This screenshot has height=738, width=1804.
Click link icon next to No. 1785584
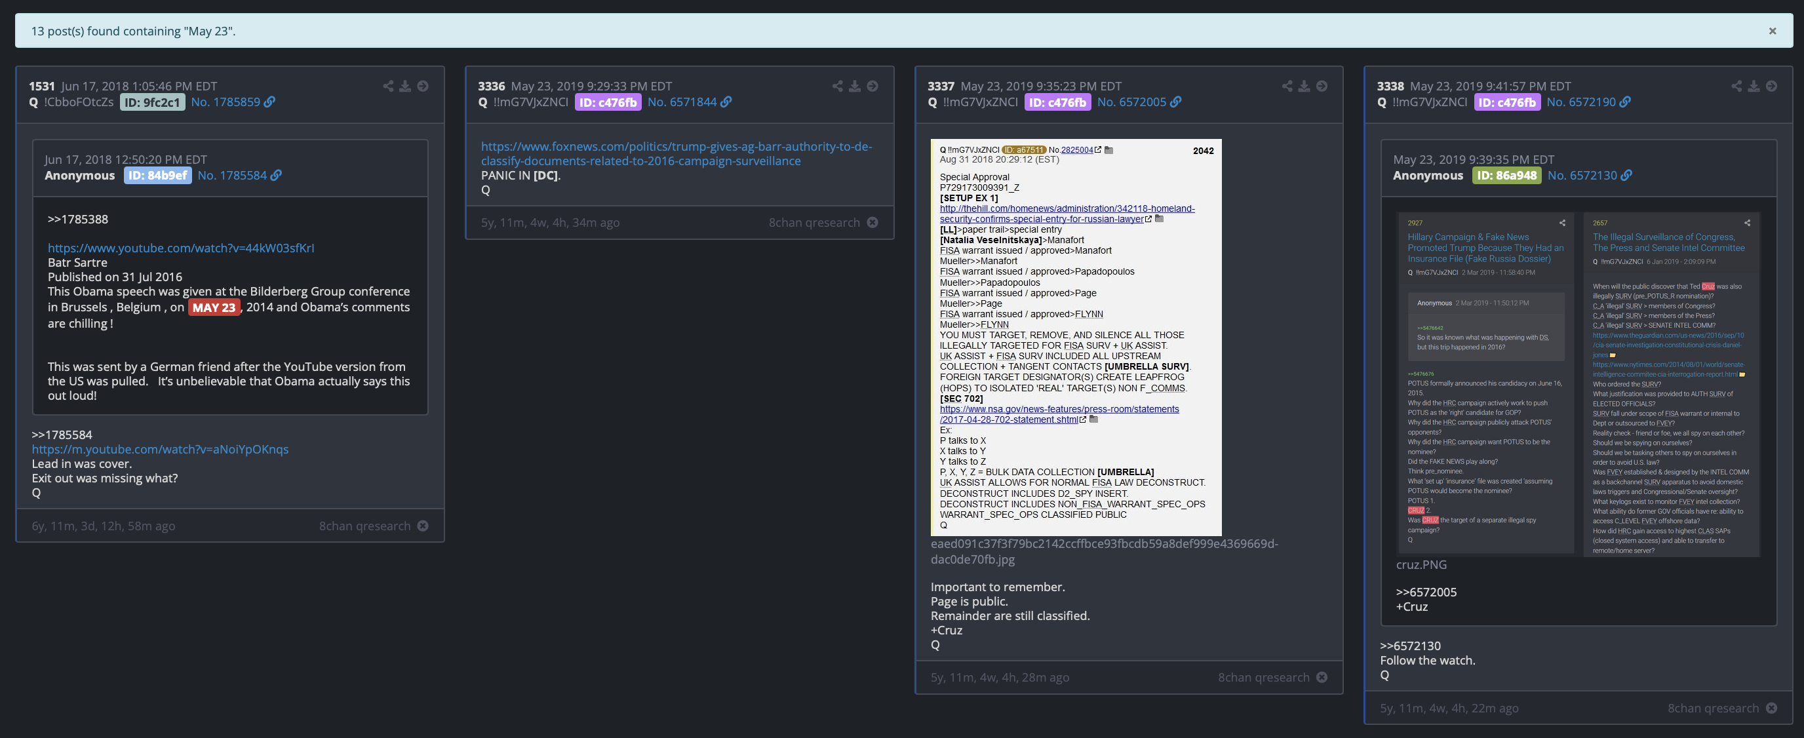pos(277,176)
